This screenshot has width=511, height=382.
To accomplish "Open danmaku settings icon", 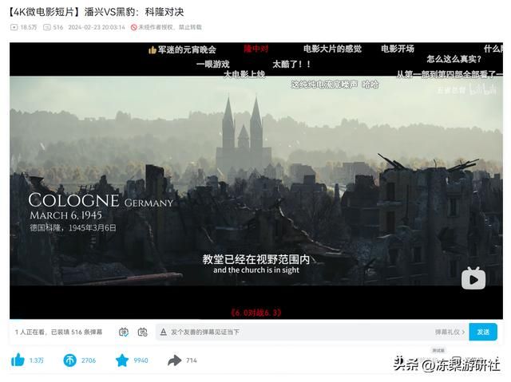I will 142,332.
